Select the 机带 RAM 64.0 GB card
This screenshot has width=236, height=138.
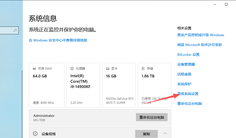click(47, 85)
